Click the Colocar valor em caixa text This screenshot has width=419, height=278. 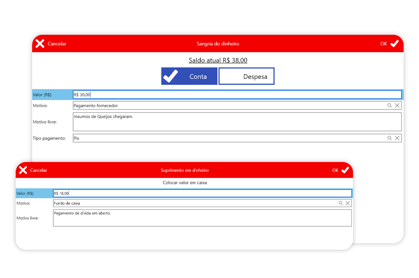pos(185,182)
